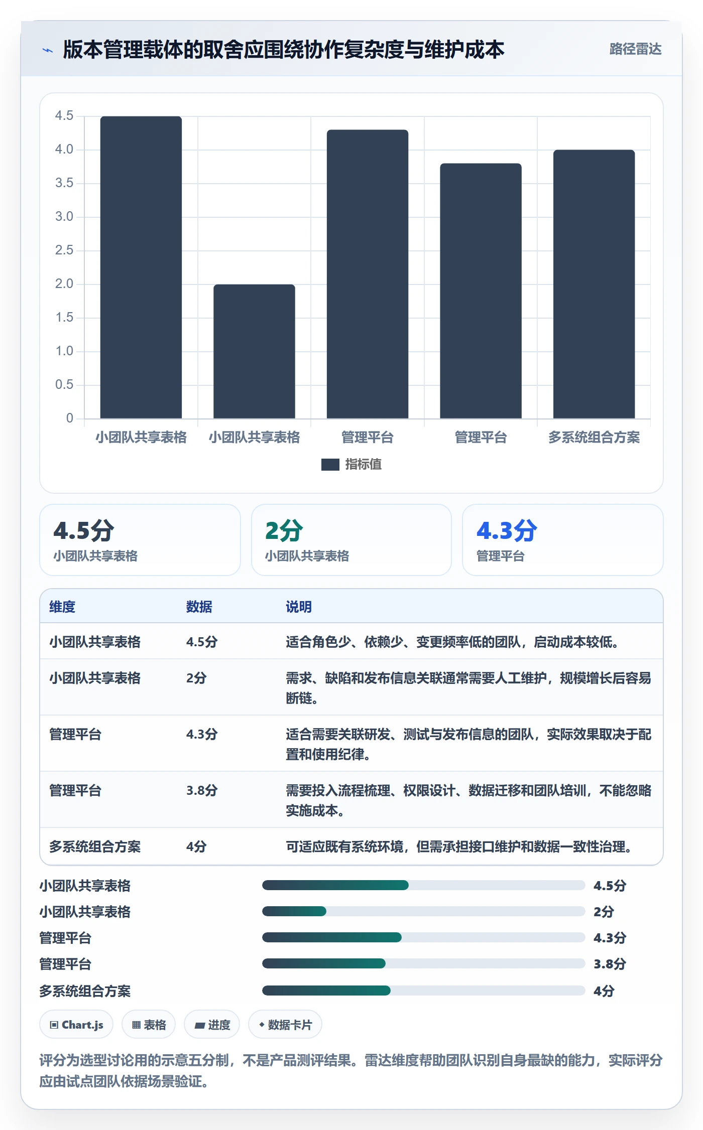Click the 维度 column header
This screenshot has width=703, height=1130.
point(62,607)
